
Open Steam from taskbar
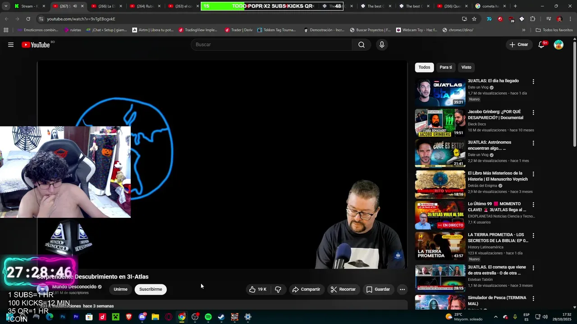221,317
